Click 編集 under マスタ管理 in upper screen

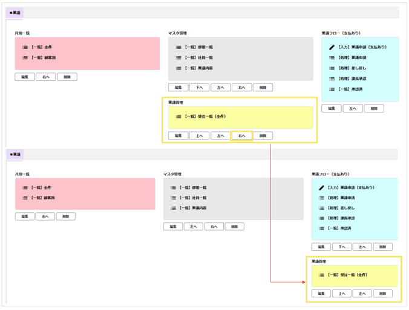point(178,87)
